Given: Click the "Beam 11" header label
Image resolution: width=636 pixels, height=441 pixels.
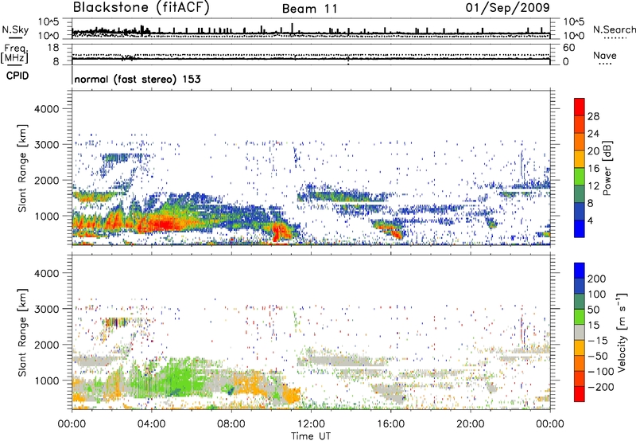Looking at the screenshot, I should 310,9.
